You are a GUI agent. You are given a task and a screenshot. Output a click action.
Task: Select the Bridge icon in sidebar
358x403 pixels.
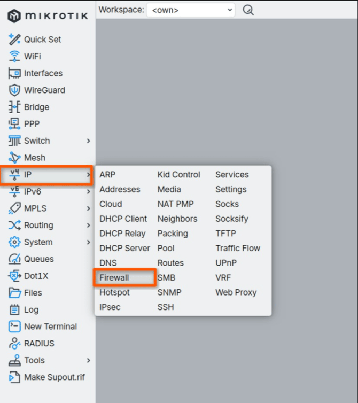[x=14, y=107]
